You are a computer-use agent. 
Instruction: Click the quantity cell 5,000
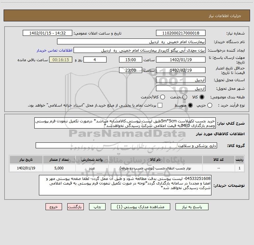tap(59, 168)
